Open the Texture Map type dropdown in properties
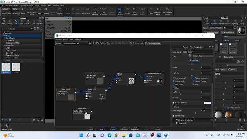 coord(202,56)
